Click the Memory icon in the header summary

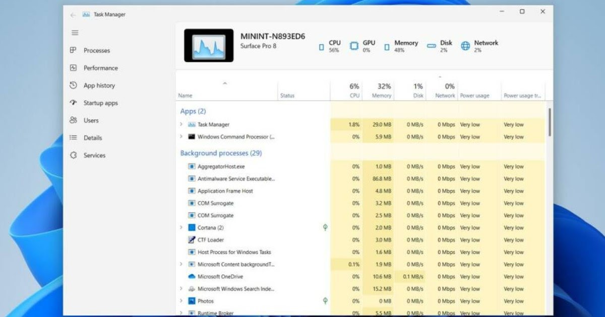click(x=386, y=46)
